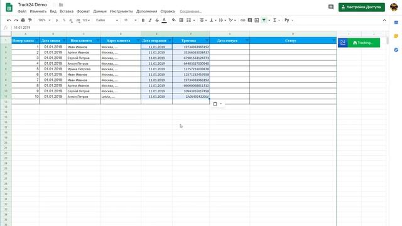Viewport: 402px width, 226px height.
Task: Open the Дополнения menu
Action: click(x=146, y=11)
